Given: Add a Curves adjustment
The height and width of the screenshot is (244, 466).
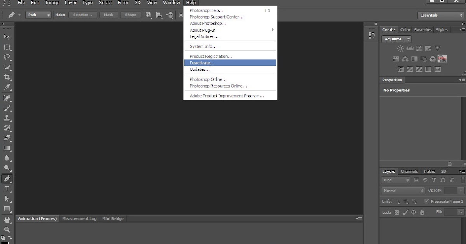Looking at the screenshot, I should click(419, 48).
